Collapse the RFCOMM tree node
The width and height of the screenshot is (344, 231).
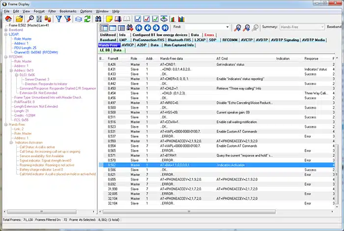(6, 57)
